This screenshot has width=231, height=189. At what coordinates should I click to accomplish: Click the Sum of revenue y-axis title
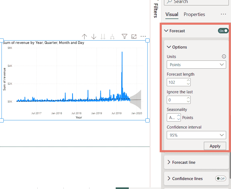pos(4,79)
